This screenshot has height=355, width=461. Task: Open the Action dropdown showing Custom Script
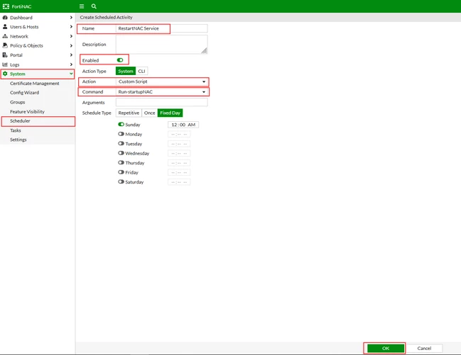point(162,81)
